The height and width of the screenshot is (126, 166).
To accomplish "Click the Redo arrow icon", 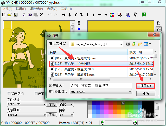I will point(56,15).
